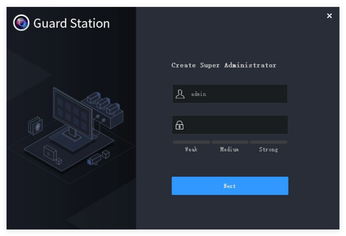Click the Weak password strength bar
Viewport: 346px width, 236px height.
[191, 142]
